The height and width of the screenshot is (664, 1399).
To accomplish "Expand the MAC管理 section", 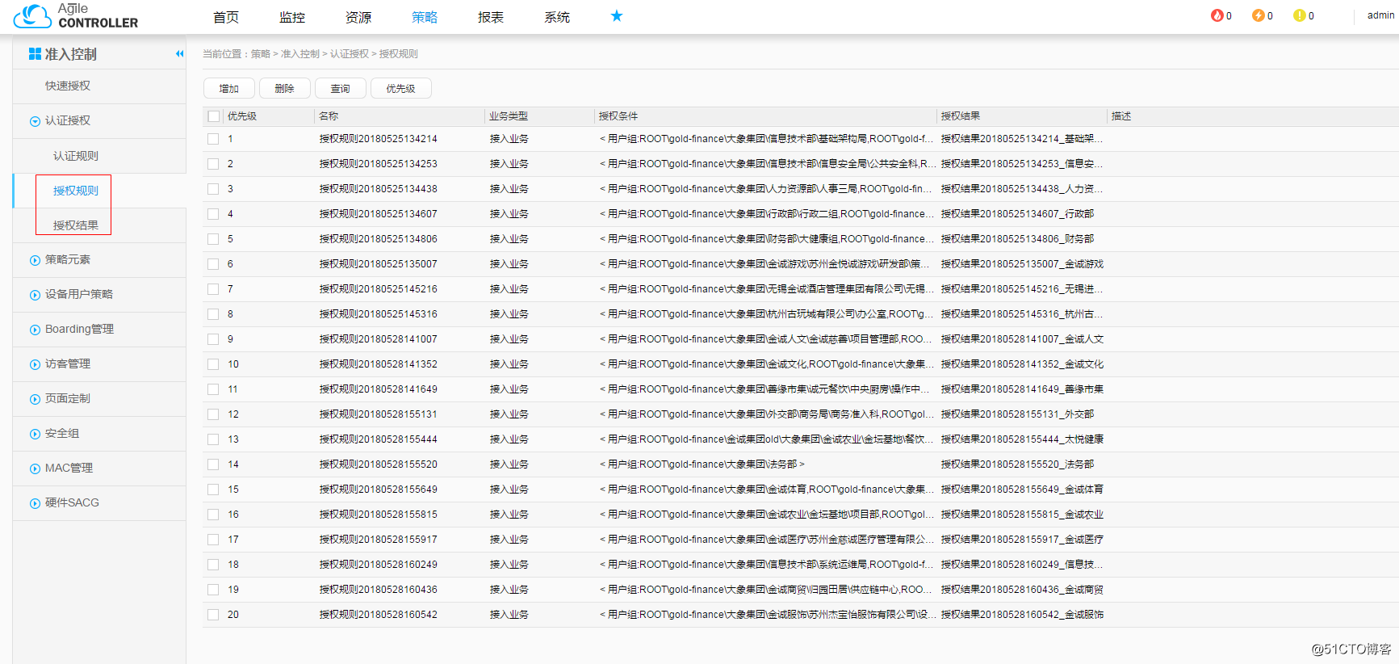I will [x=35, y=469].
